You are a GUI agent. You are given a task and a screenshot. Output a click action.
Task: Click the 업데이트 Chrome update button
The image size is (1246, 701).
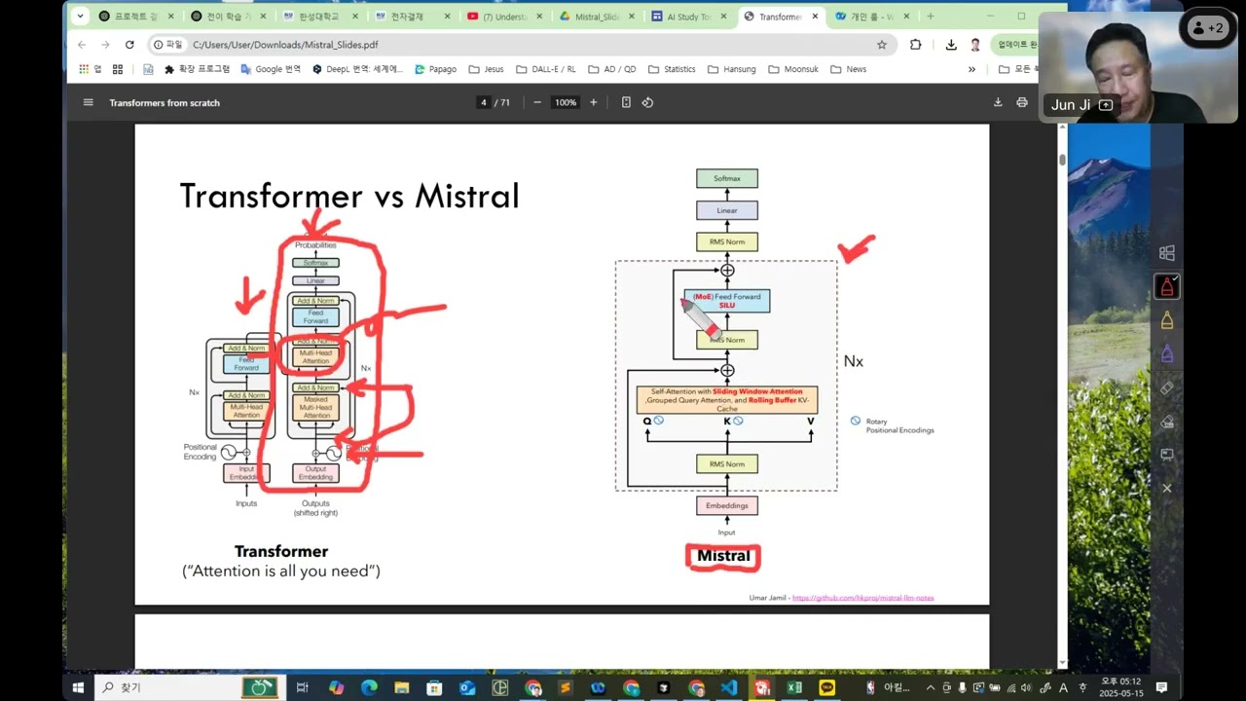click(1014, 45)
